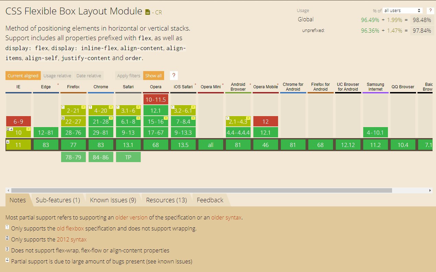
Task: Open the Known issues (9) tab
Action: (113, 200)
